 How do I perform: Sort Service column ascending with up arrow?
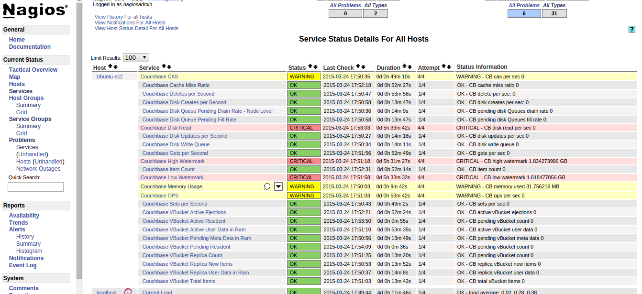(164, 67)
